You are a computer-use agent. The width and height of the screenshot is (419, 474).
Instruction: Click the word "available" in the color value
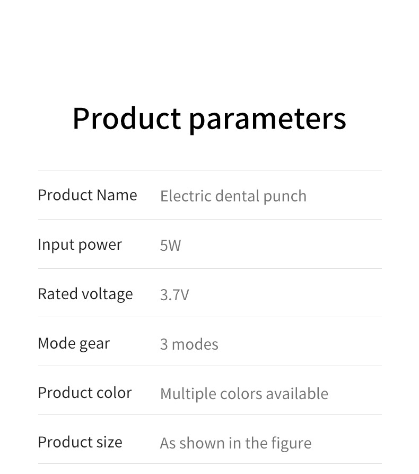tap(297, 394)
